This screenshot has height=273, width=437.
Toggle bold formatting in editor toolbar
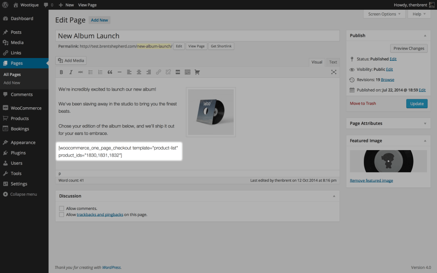coord(61,72)
